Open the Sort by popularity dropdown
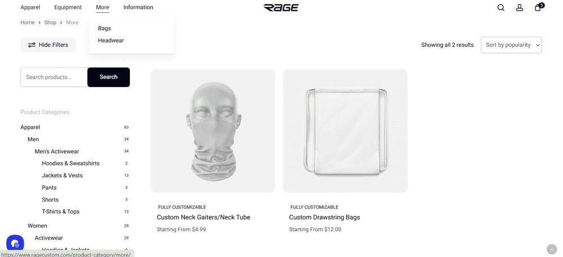This screenshot has height=257, width=563. (x=511, y=45)
